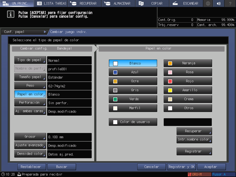Click Registrar y OK button
The image size is (236, 177).
(x=182, y=167)
